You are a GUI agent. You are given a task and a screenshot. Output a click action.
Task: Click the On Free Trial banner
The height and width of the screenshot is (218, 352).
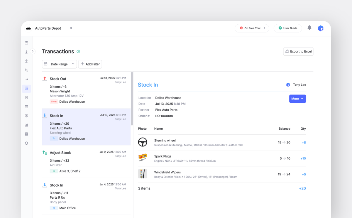click(252, 28)
